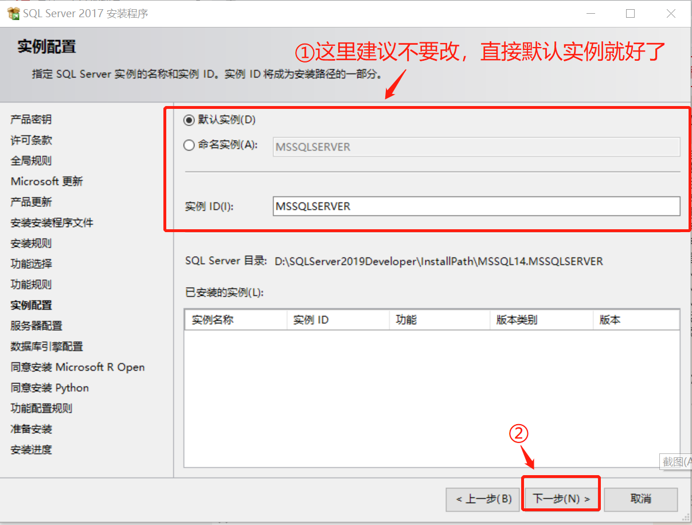Click the named instance MSSQLSERVER text field
The width and height of the screenshot is (692, 525).
tap(477, 147)
